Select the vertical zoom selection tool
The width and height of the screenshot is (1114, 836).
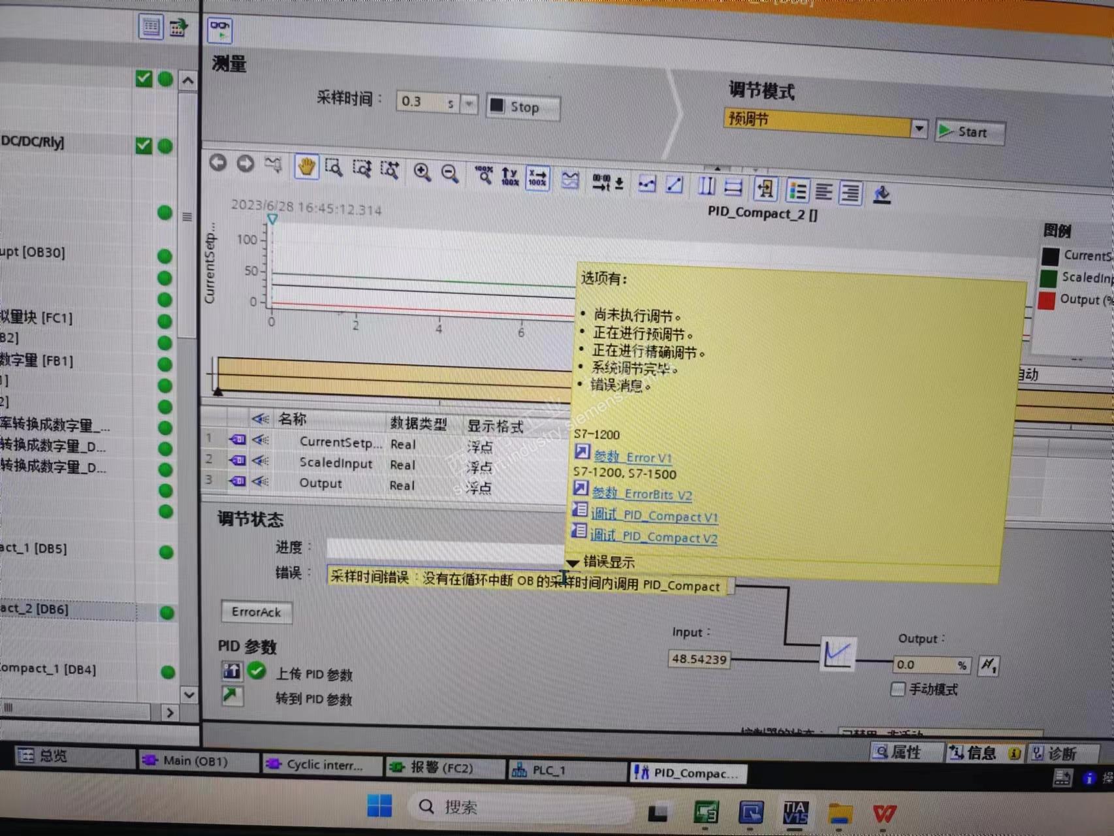coord(362,169)
